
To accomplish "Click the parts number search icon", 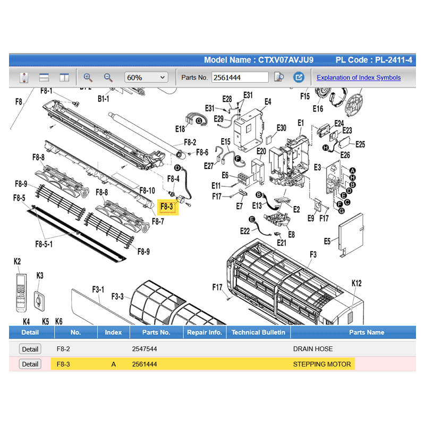I will click(x=279, y=78).
